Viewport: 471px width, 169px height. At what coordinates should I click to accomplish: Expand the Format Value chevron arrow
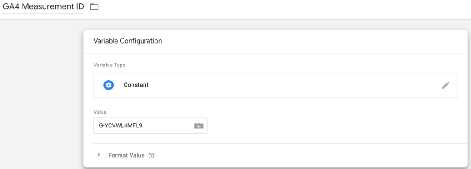[98, 155]
